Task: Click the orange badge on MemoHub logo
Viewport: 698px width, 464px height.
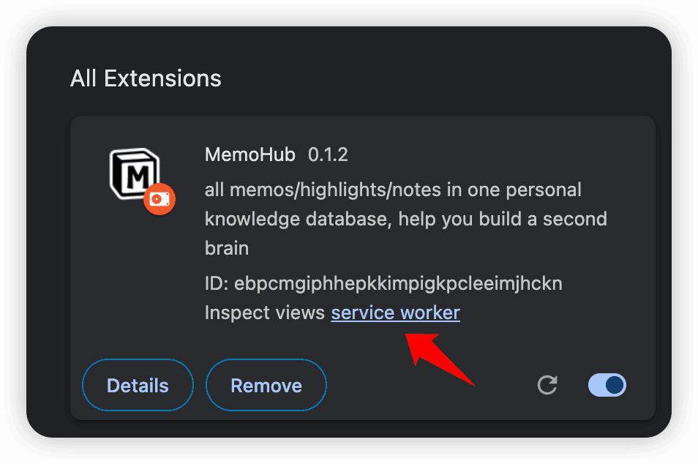Action: (160, 199)
